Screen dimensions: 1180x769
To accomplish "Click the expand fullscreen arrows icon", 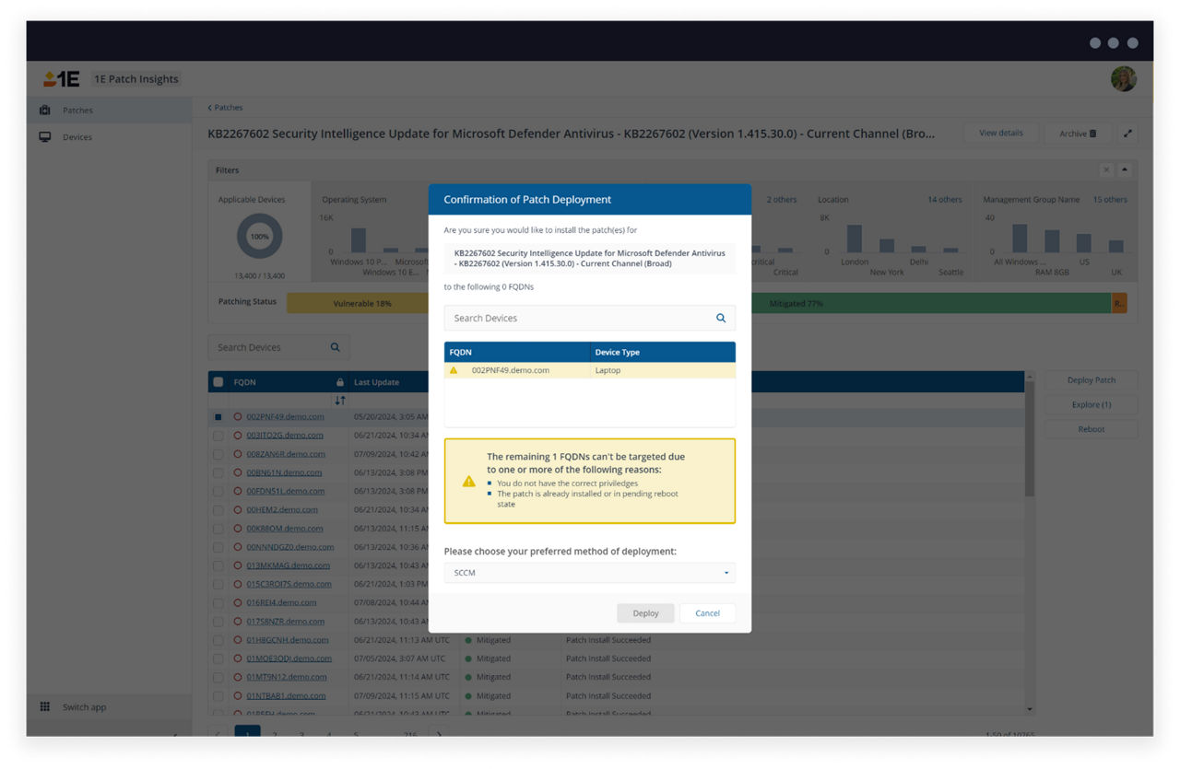I will point(1127,134).
